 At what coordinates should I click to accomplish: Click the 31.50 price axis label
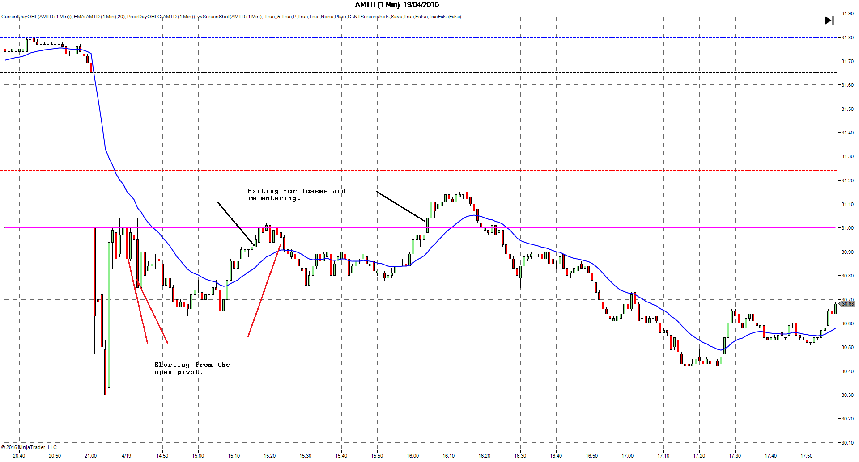tap(847, 109)
